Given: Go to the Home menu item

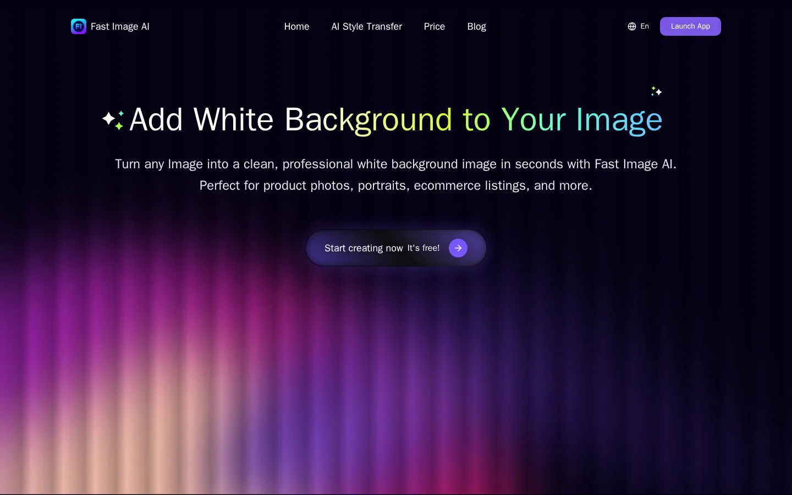Looking at the screenshot, I should tap(296, 26).
